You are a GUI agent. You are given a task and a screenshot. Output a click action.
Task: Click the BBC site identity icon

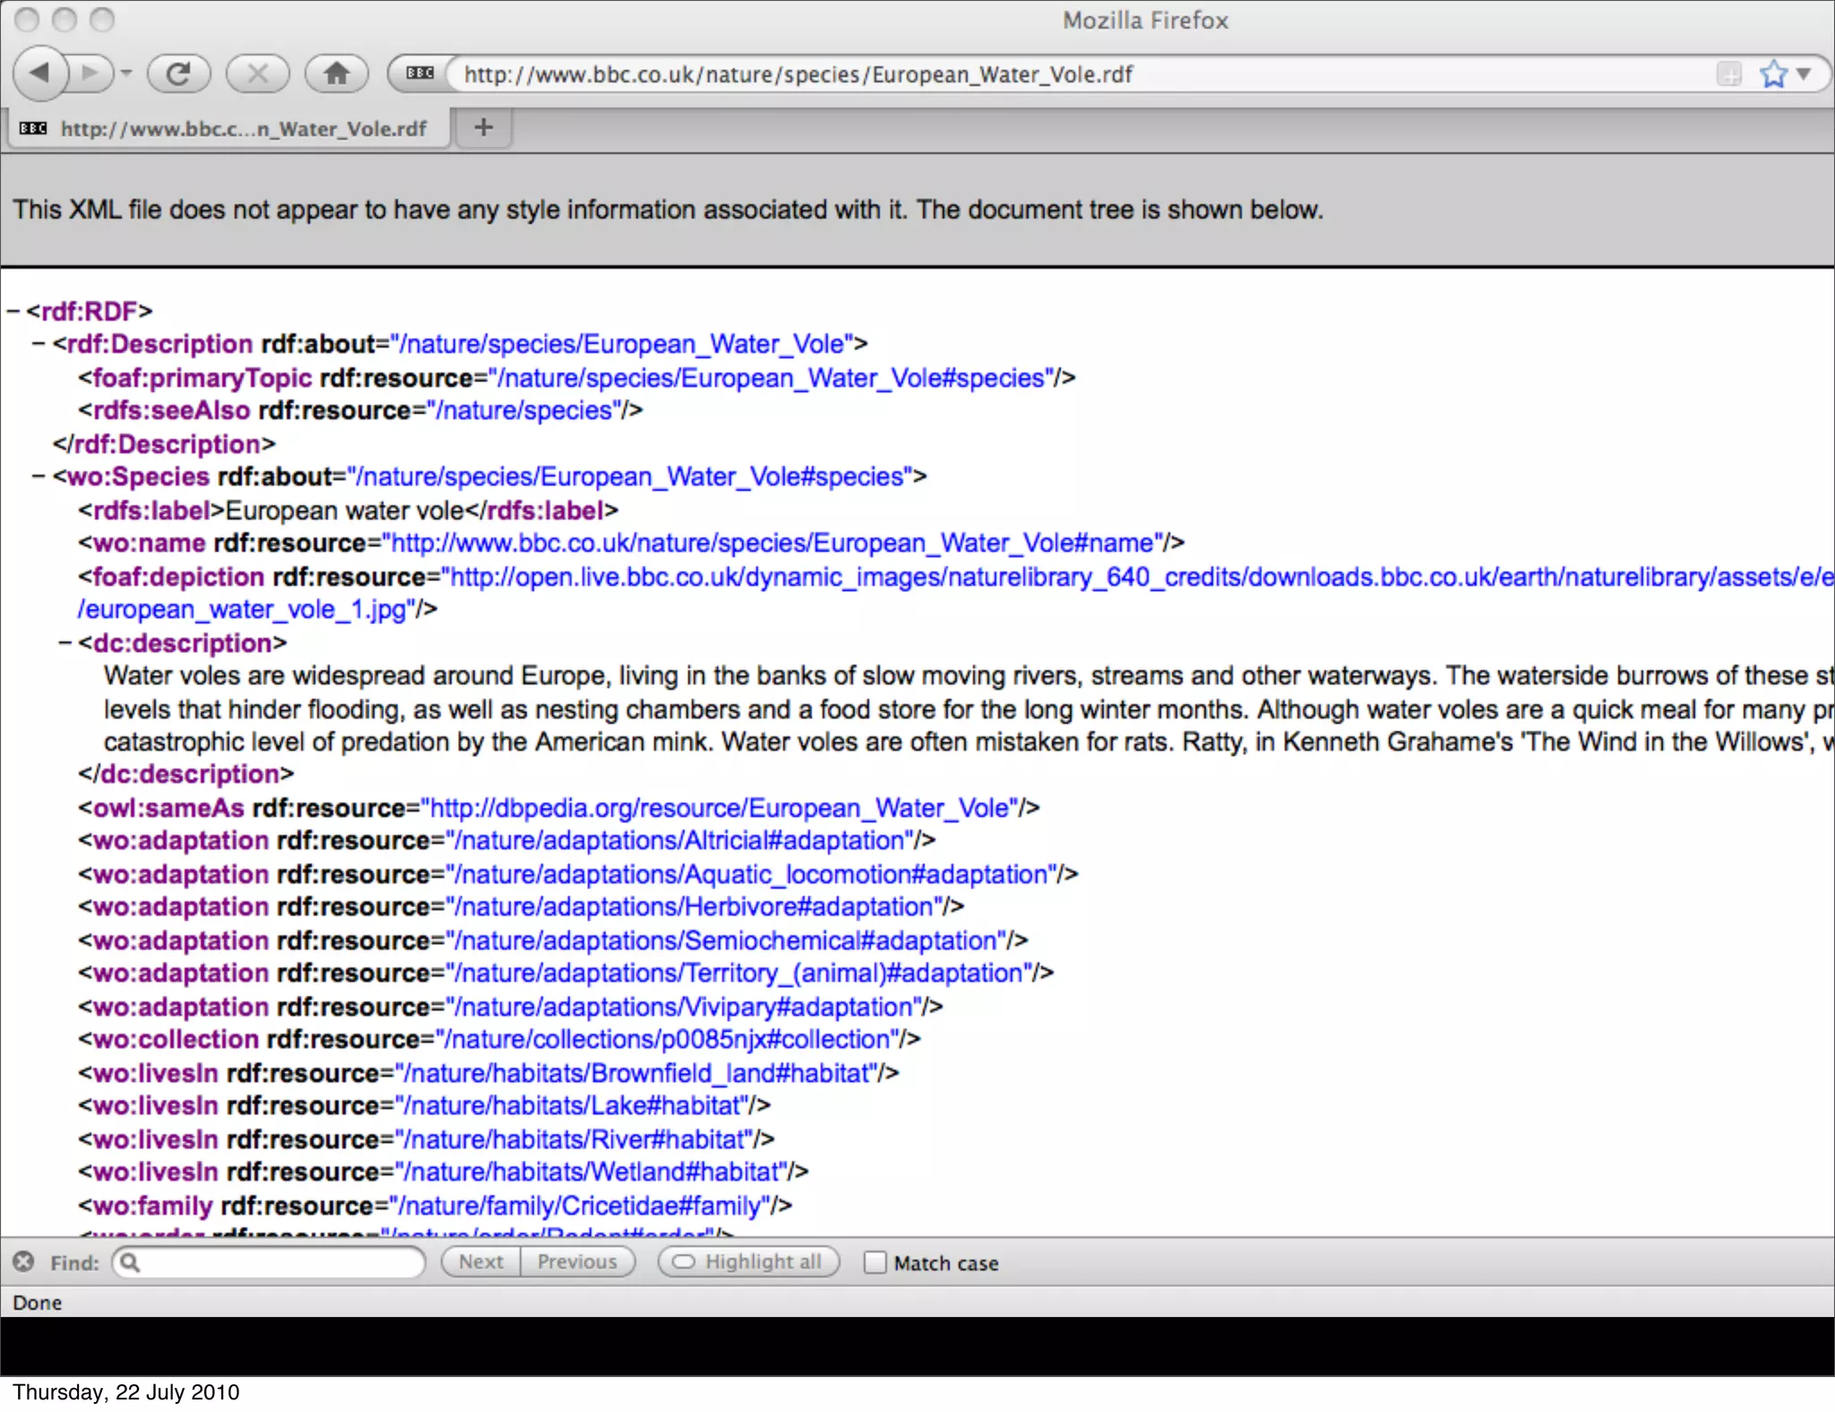click(x=419, y=73)
